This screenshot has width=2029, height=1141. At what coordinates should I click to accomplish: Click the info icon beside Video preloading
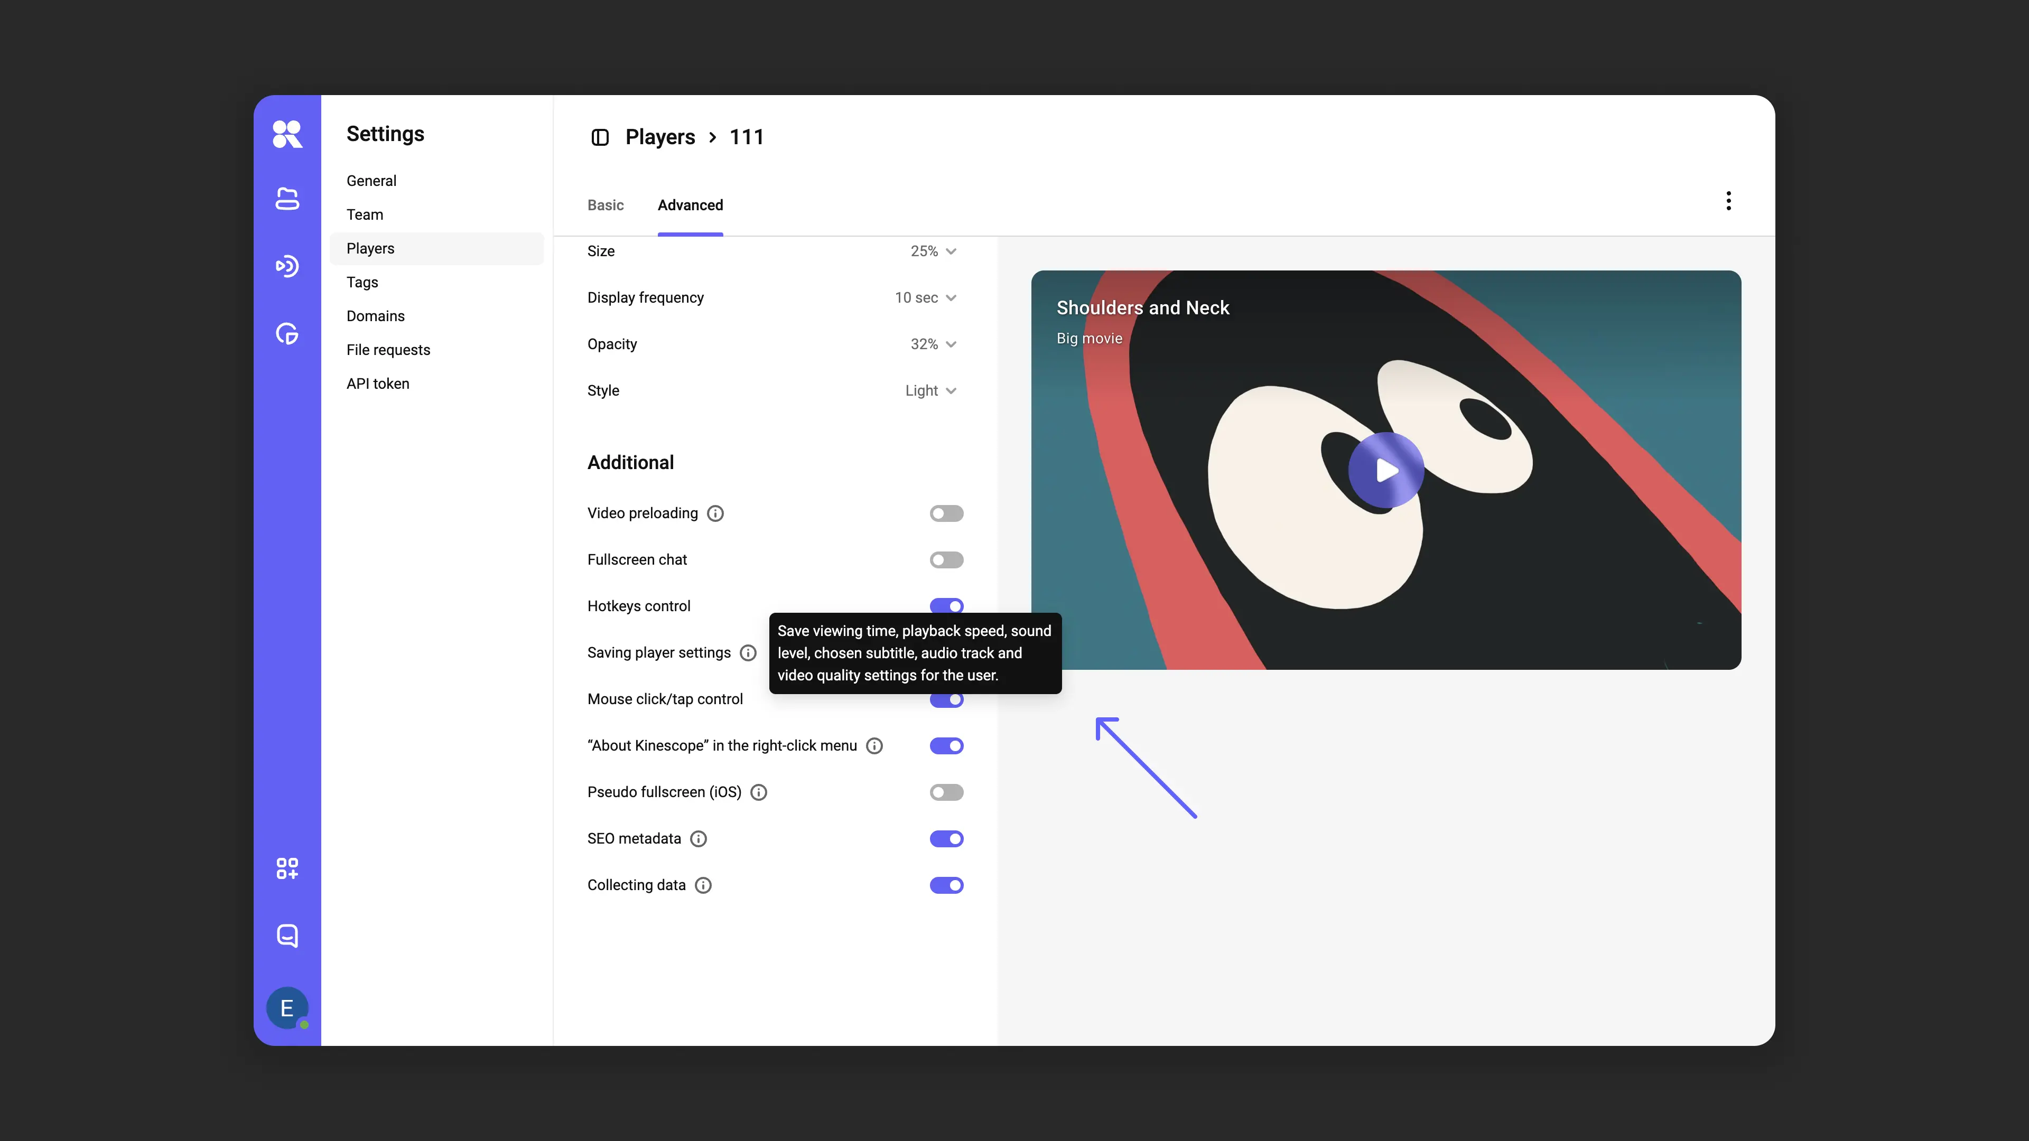click(715, 513)
